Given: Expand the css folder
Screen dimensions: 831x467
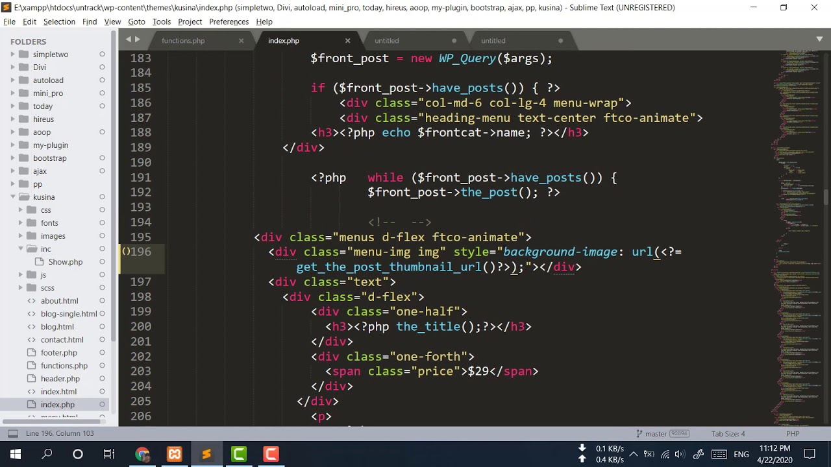Looking at the screenshot, I should coord(20,210).
